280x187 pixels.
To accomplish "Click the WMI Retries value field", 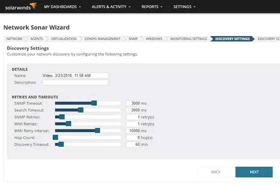I will tap(133, 124).
